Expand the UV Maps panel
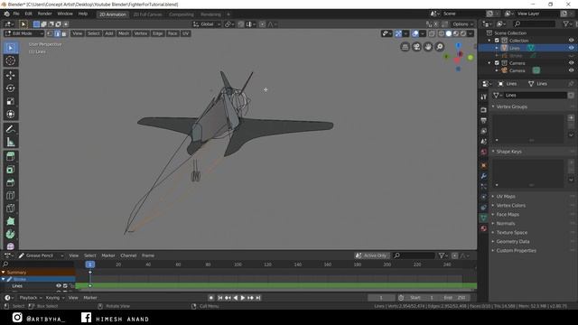578x325 pixels. pyautogui.click(x=506, y=197)
